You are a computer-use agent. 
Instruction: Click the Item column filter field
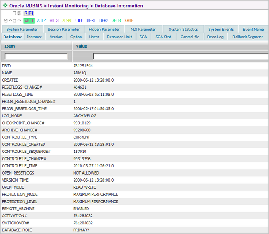(x=36, y=56)
